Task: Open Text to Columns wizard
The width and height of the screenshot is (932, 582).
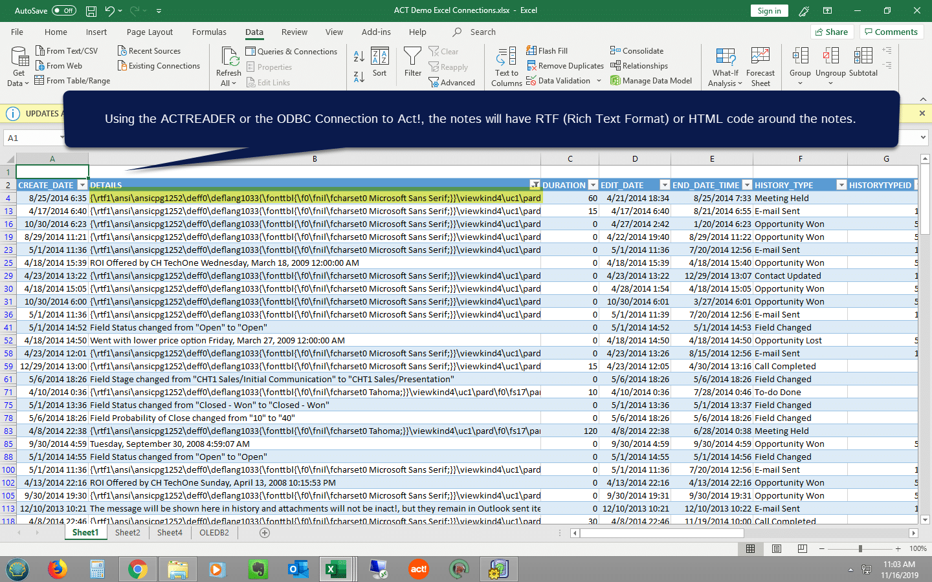Action: pos(507,67)
